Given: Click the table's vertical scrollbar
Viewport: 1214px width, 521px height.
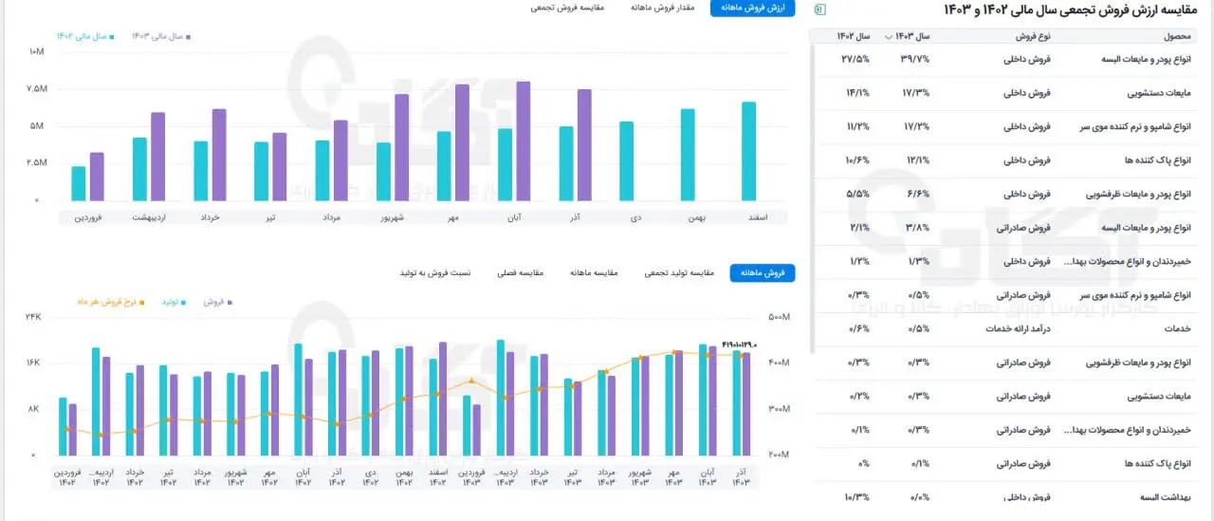Looking at the screenshot, I should tap(811, 199).
